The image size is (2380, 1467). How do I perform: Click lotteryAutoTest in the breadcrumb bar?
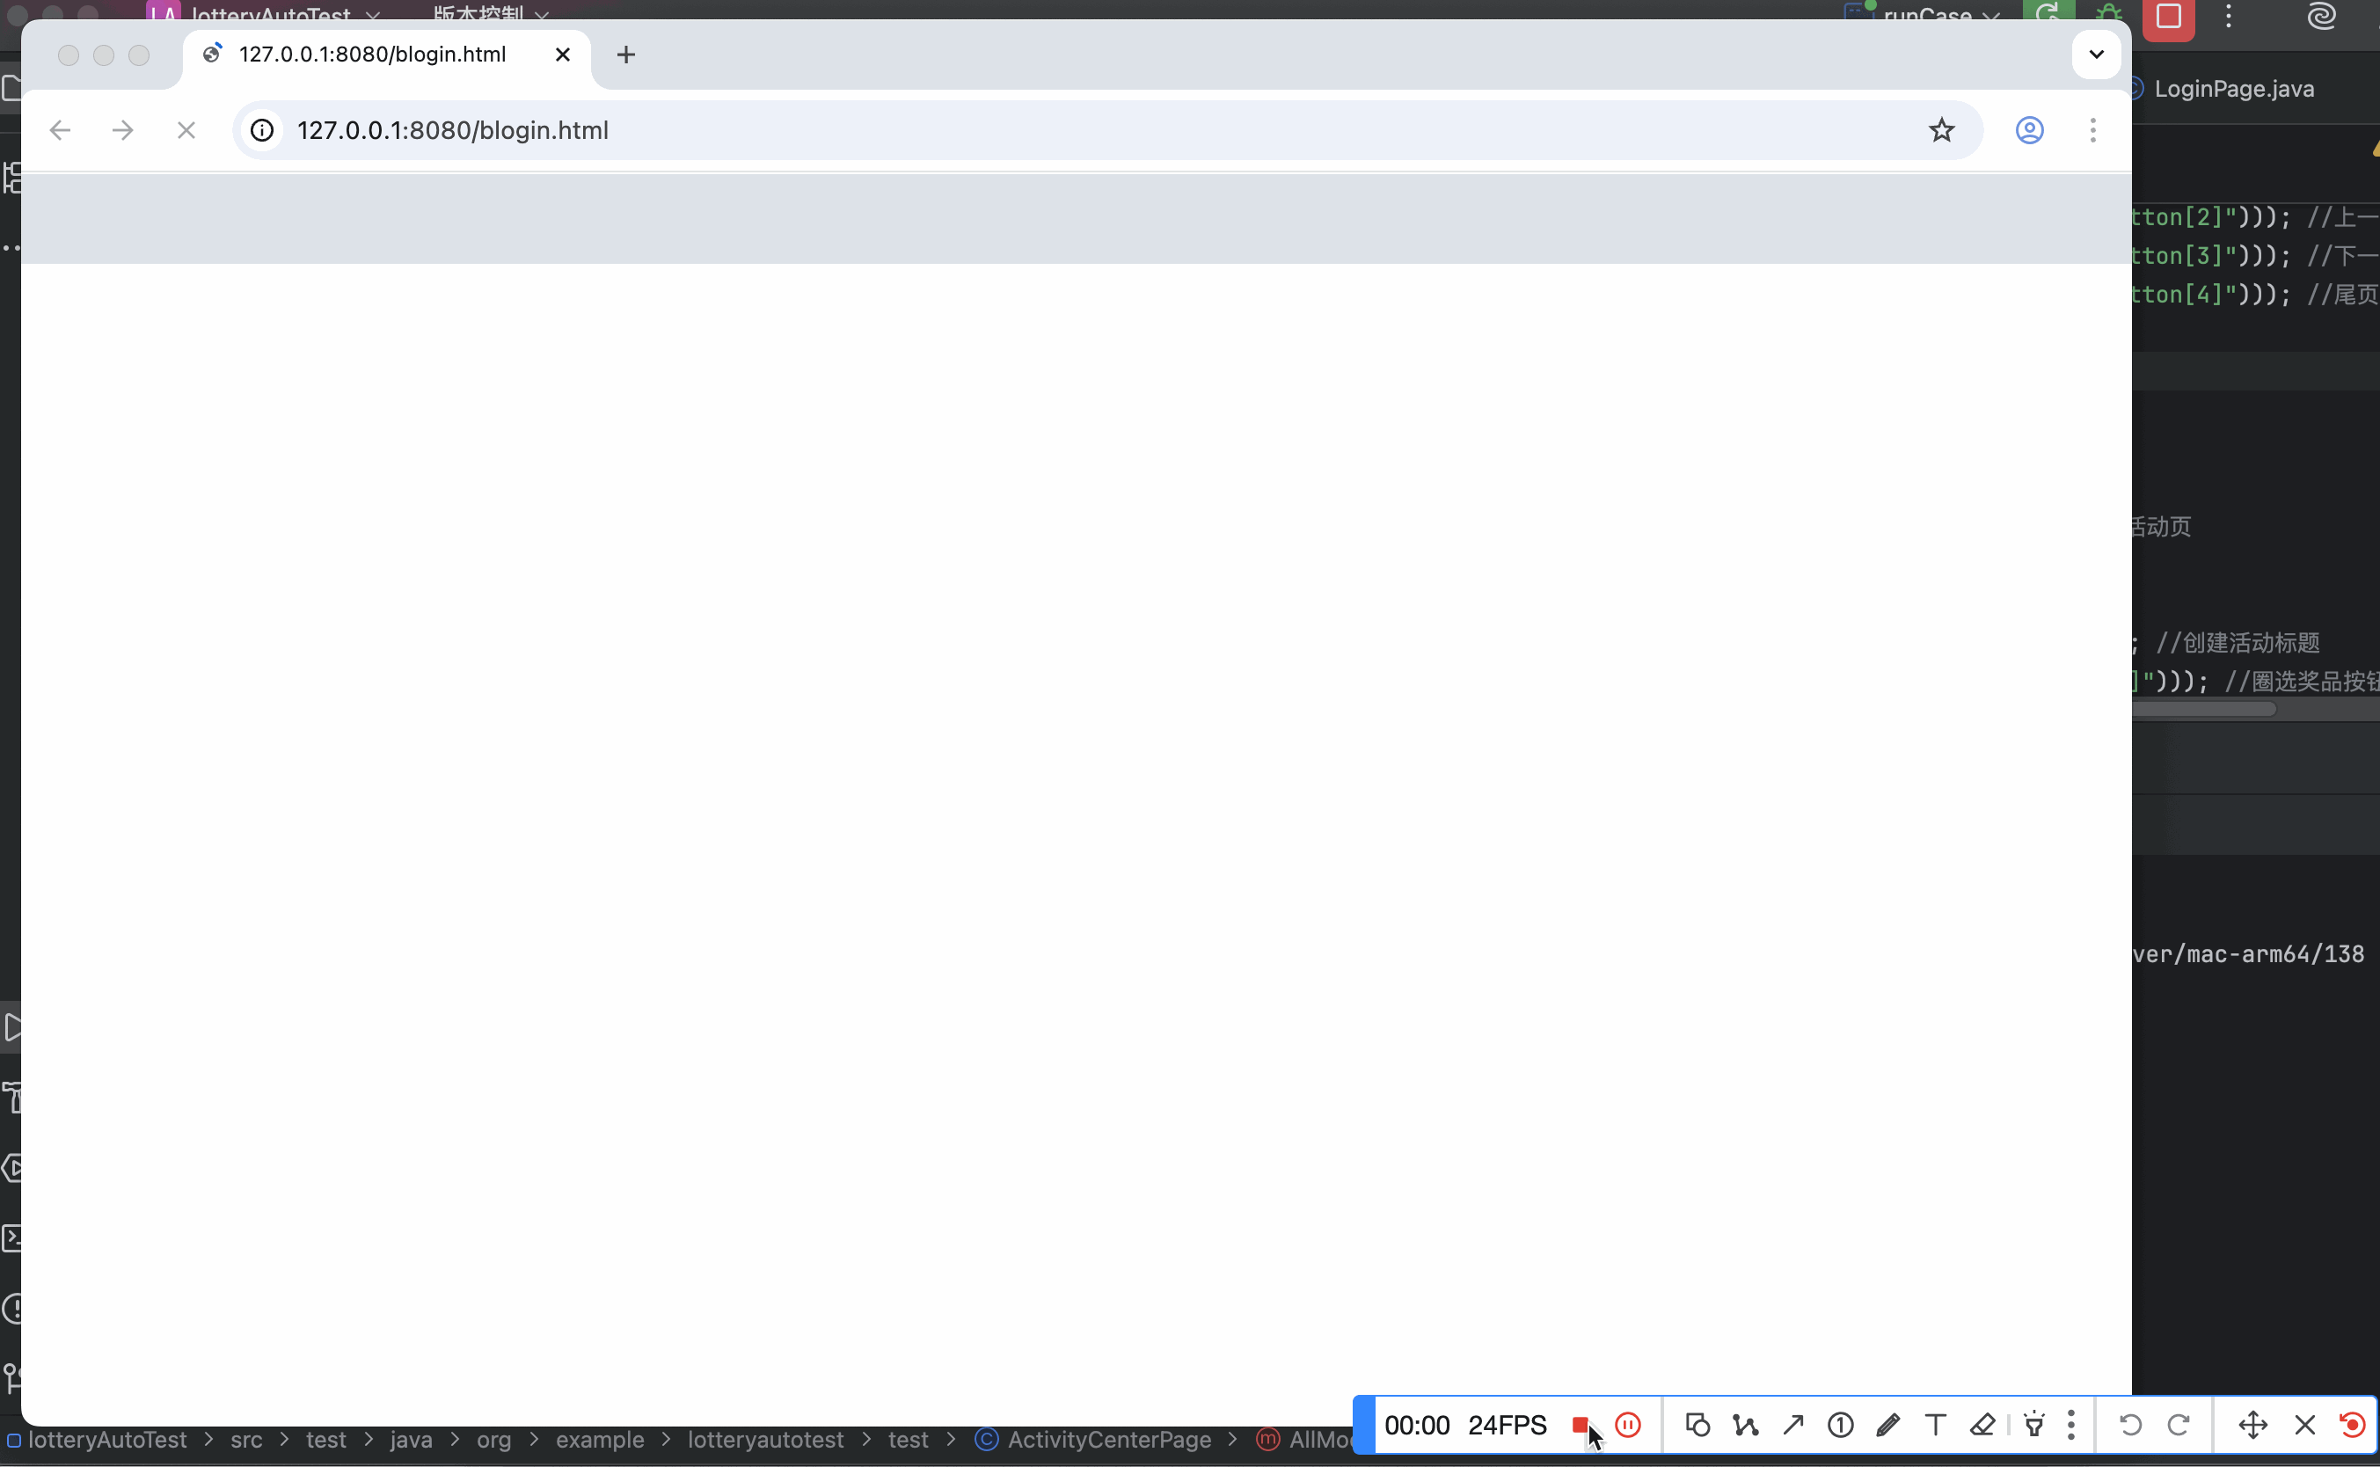click(106, 1440)
